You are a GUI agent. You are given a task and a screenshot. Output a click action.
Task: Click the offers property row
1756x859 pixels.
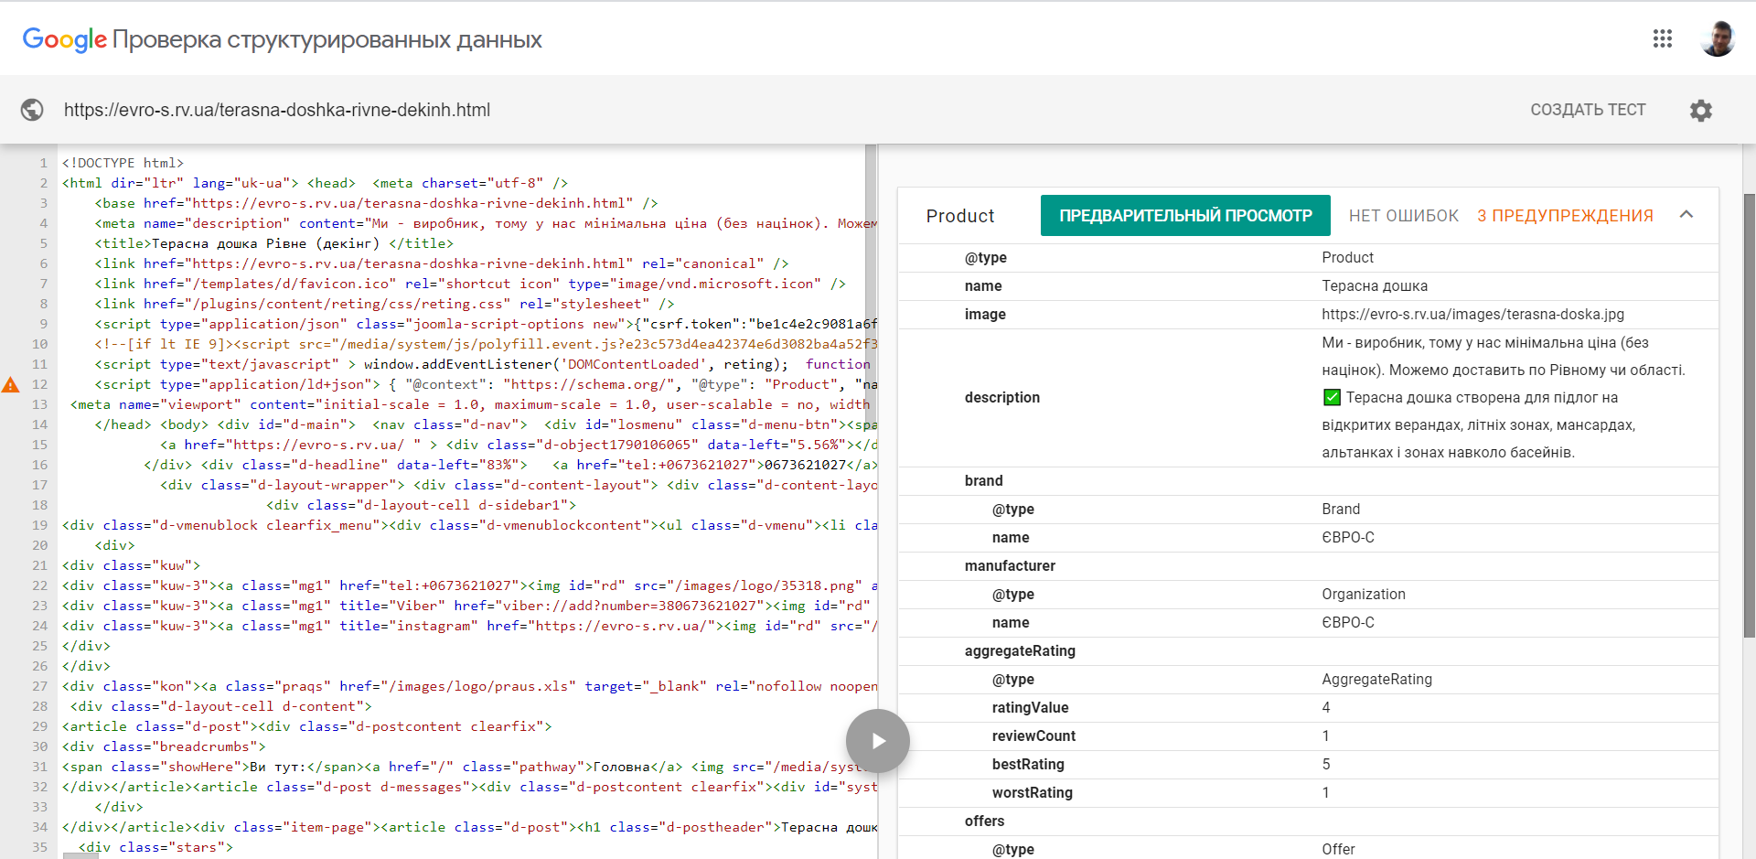point(1308,821)
